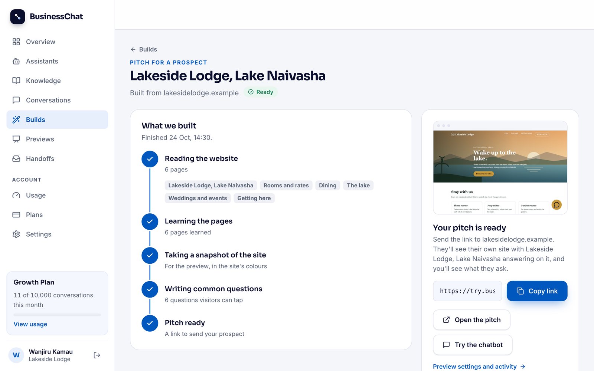Click the Copy link button
The image size is (594, 371).
(537, 291)
